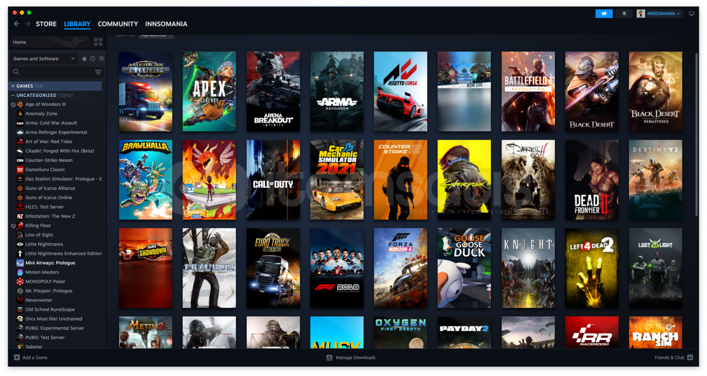This screenshot has width=707, height=376.
Task: Open the Sort By dropdown
Action: (x=156, y=35)
